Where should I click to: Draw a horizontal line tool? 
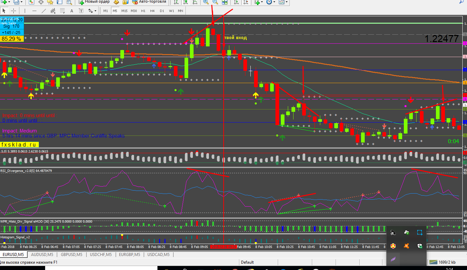(x=34, y=11)
